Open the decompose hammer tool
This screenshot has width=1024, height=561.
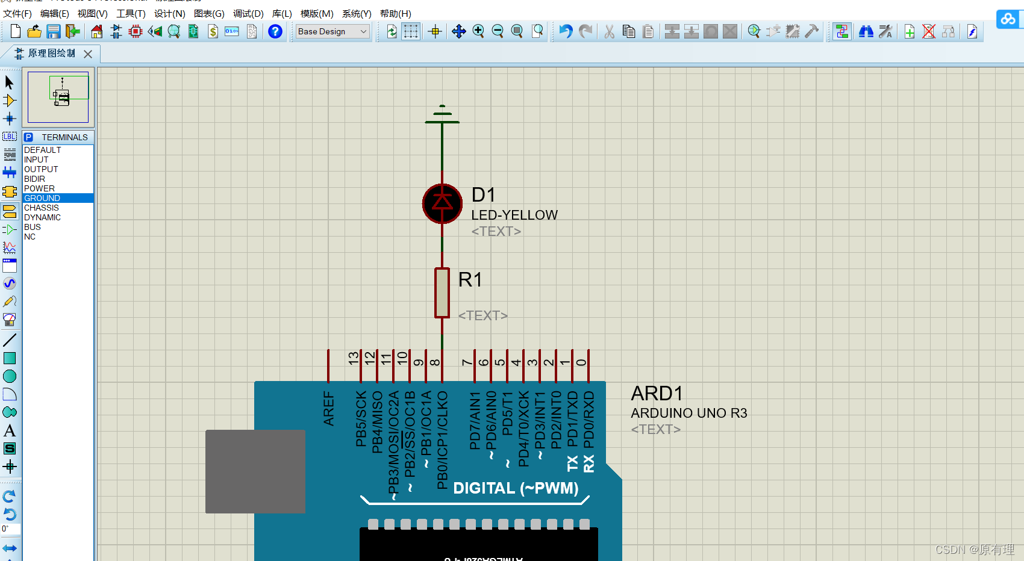tap(812, 31)
